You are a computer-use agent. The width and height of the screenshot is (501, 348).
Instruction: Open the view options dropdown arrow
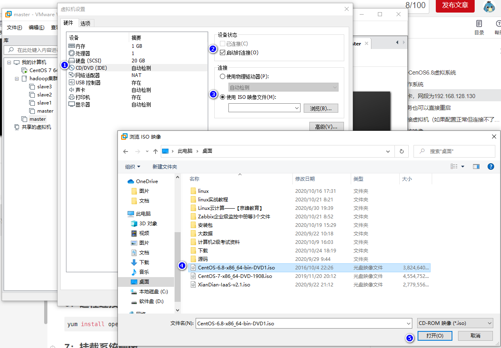click(463, 167)
